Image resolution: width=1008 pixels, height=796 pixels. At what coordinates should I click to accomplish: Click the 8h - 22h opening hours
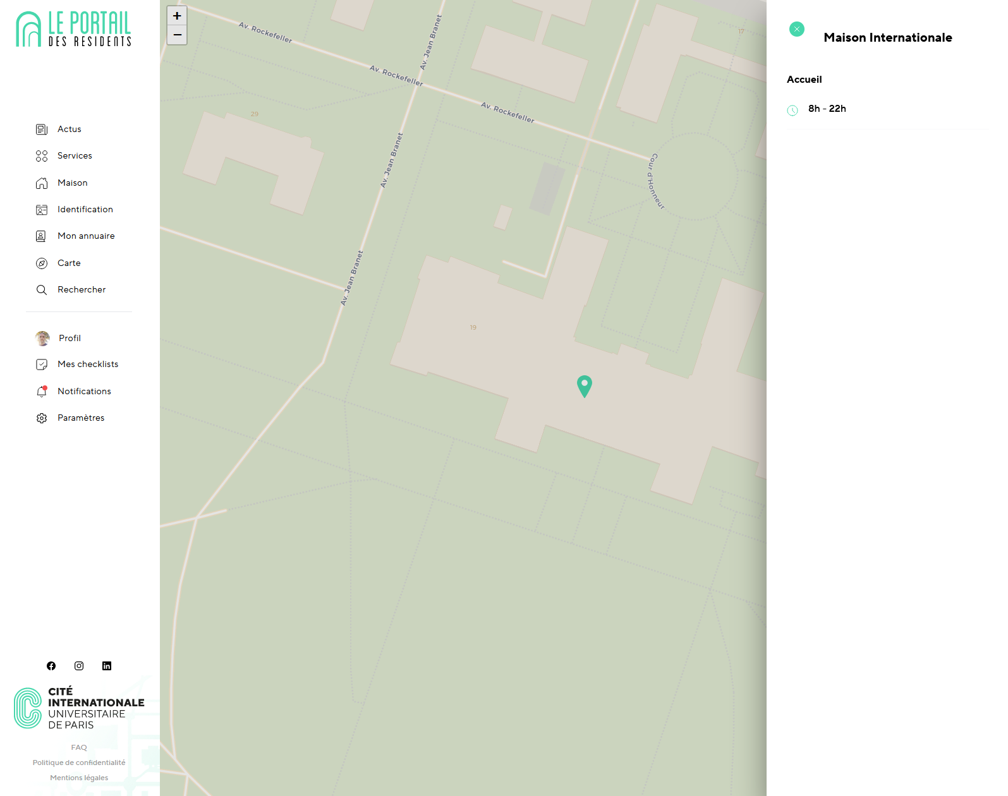(827, 109)
